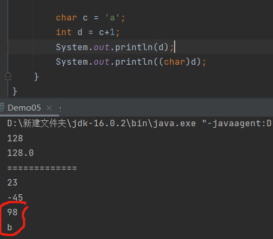The width and height of the screenshot is (273, 239).
Task: Click 'out' in the System.out.println(d) line
Action: click(102, 47)
